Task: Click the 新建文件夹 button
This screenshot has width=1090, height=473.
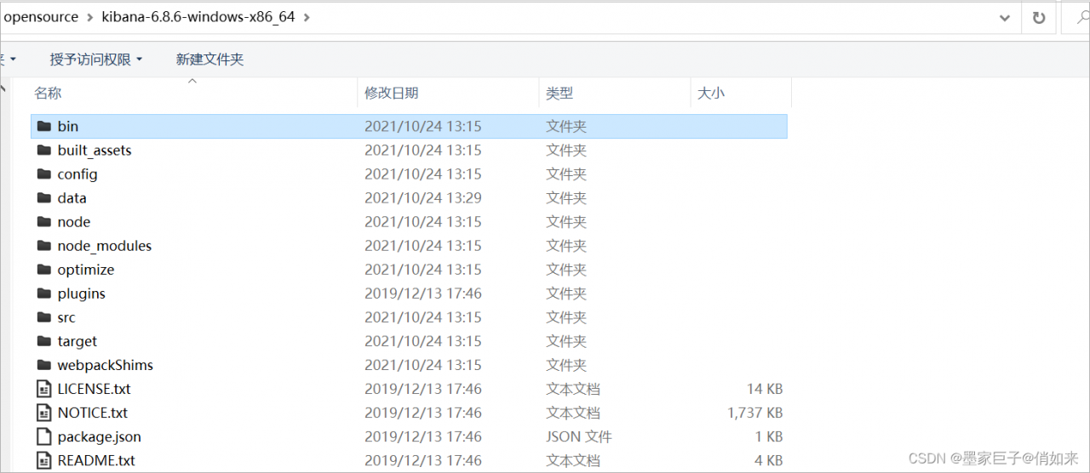Action: [x=209, y=59]
